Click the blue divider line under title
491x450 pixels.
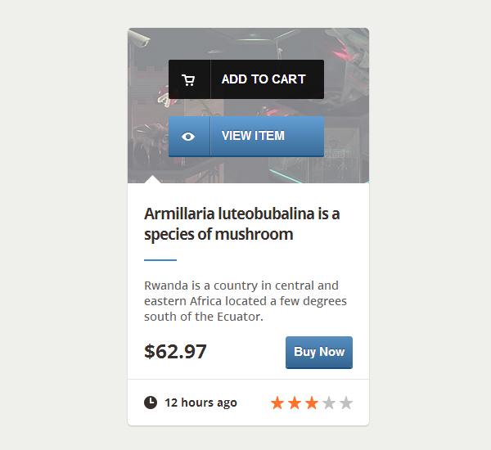coord(160,260)
